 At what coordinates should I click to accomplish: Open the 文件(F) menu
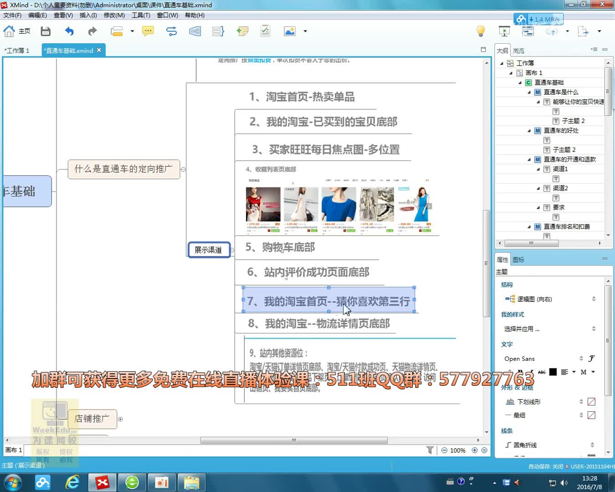tap(12, 15)
